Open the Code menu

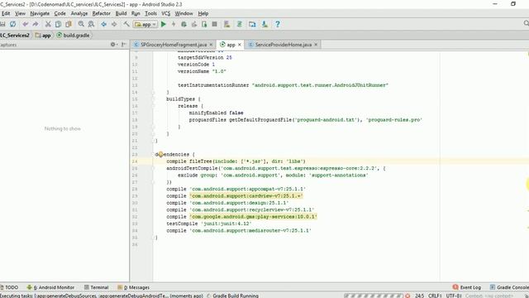pyautogui.click(x=60, y=13)
